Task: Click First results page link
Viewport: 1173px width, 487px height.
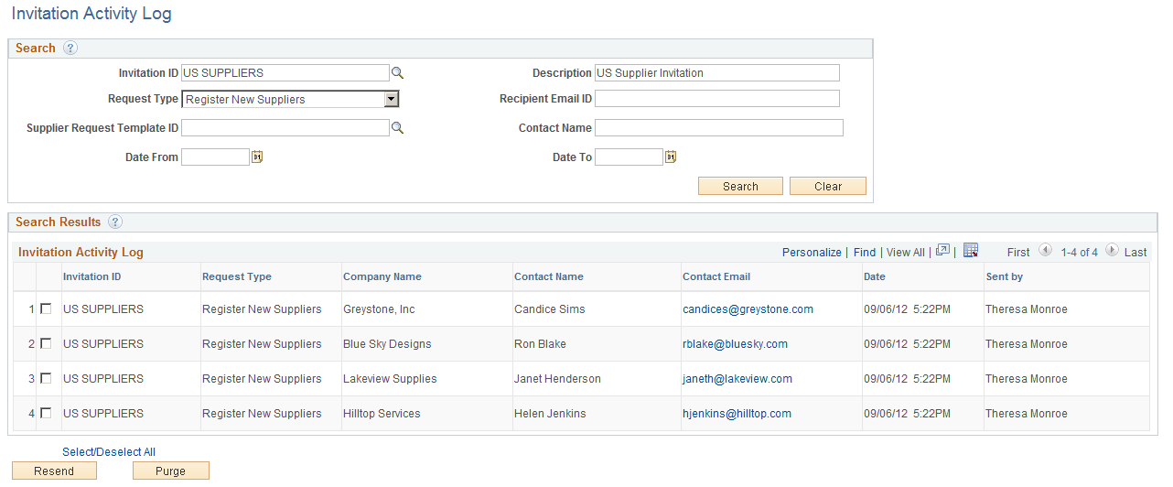Action: point(1018,253)
